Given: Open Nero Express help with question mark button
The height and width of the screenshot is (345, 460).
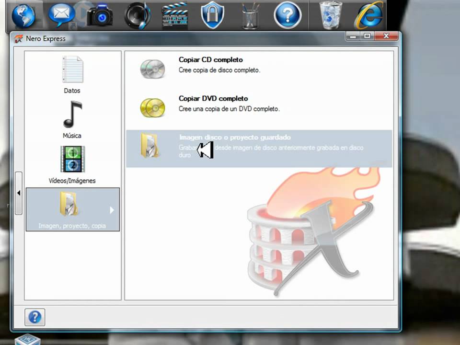Looking at the screenshot, I should point(35,317).
